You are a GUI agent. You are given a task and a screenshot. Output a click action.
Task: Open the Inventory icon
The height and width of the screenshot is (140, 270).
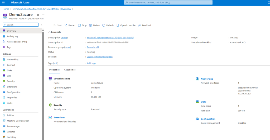click(4, 137)
